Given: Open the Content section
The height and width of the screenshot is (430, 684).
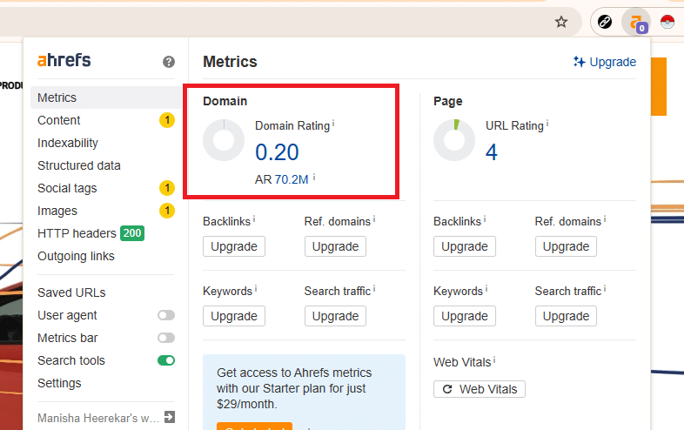Looking at the screenshot, I should [59, 120].
